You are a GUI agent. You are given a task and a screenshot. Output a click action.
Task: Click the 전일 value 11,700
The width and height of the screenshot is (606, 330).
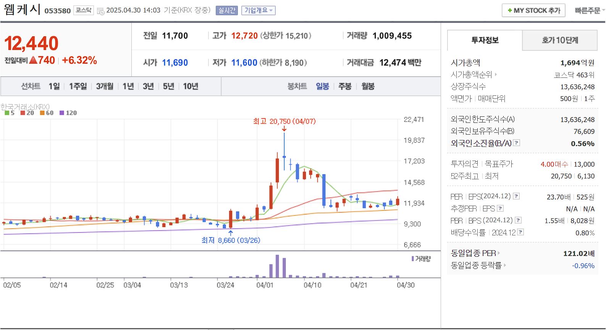click(x=175, y=36)
